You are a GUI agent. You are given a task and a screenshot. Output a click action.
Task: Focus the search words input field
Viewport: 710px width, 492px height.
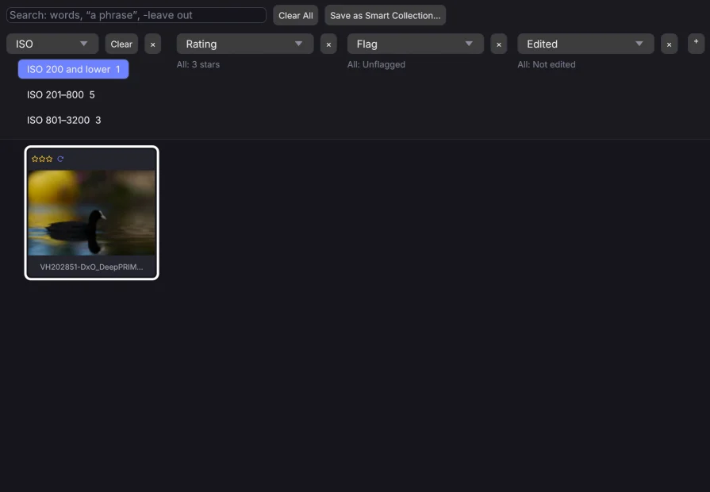click(x=136, y=15)
